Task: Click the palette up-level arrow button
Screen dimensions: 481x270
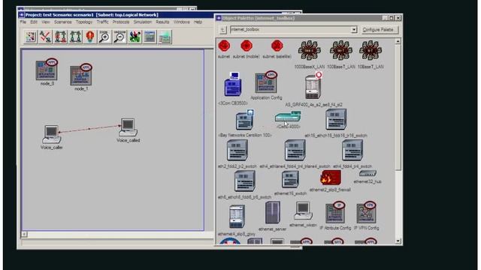Action: coord(222,30)
